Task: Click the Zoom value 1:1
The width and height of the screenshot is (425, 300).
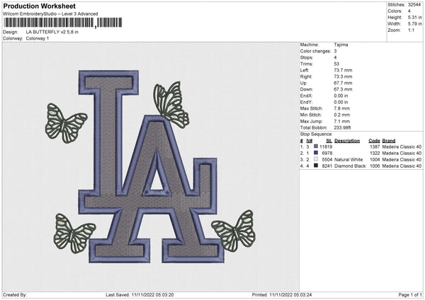Action: [411, 30]
